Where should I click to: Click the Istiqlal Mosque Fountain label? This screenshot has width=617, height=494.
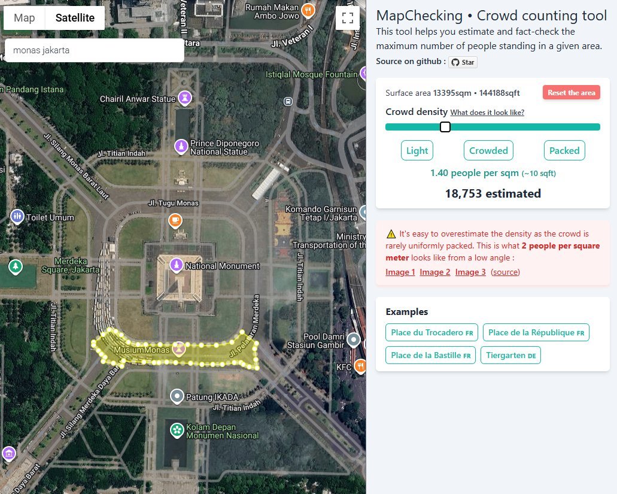tap(311, 74)
